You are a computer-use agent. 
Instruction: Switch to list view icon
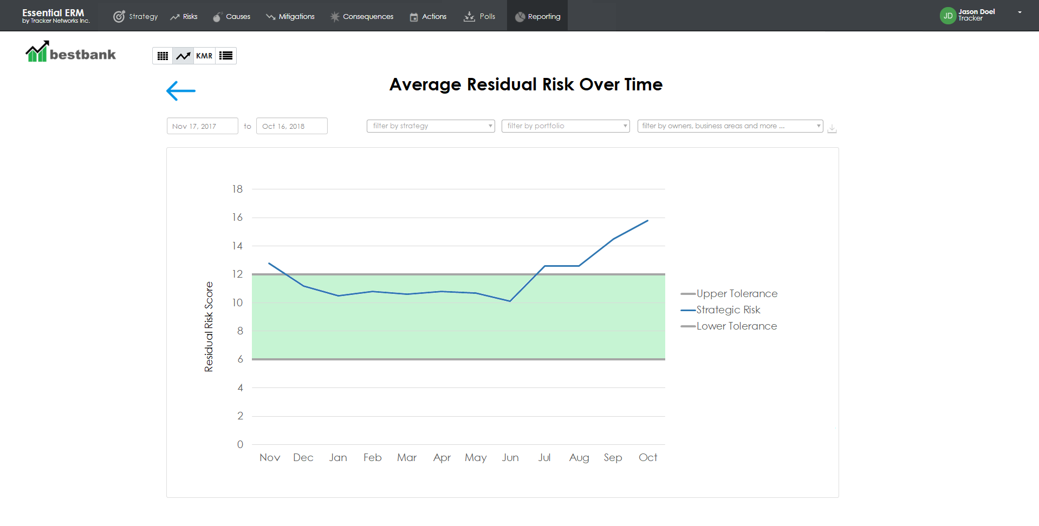point(226,56)
